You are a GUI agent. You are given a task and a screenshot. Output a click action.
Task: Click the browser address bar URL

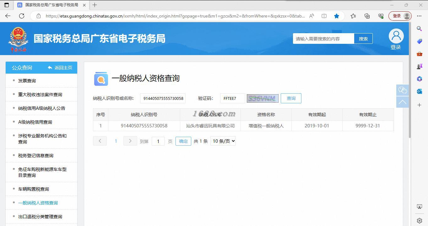[175, 16]
